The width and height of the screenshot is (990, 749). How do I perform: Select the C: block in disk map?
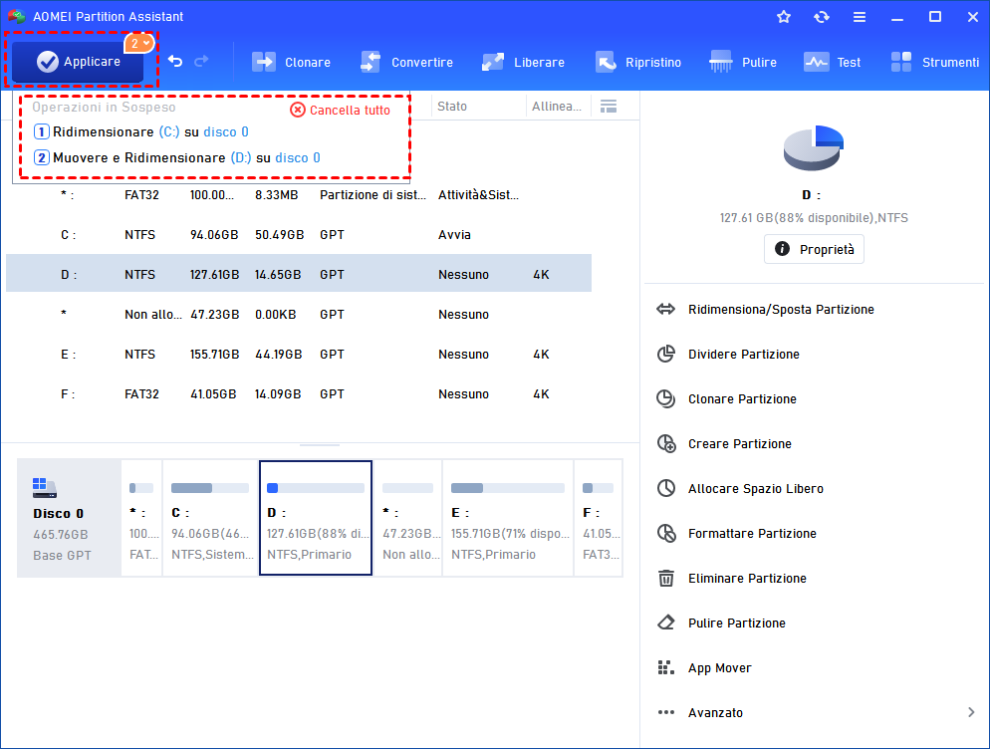210,518
